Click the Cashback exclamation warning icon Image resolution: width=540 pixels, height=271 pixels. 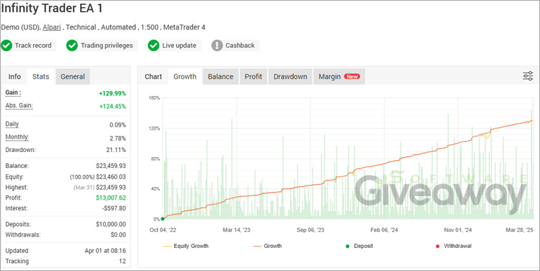(x=217, y=46)
